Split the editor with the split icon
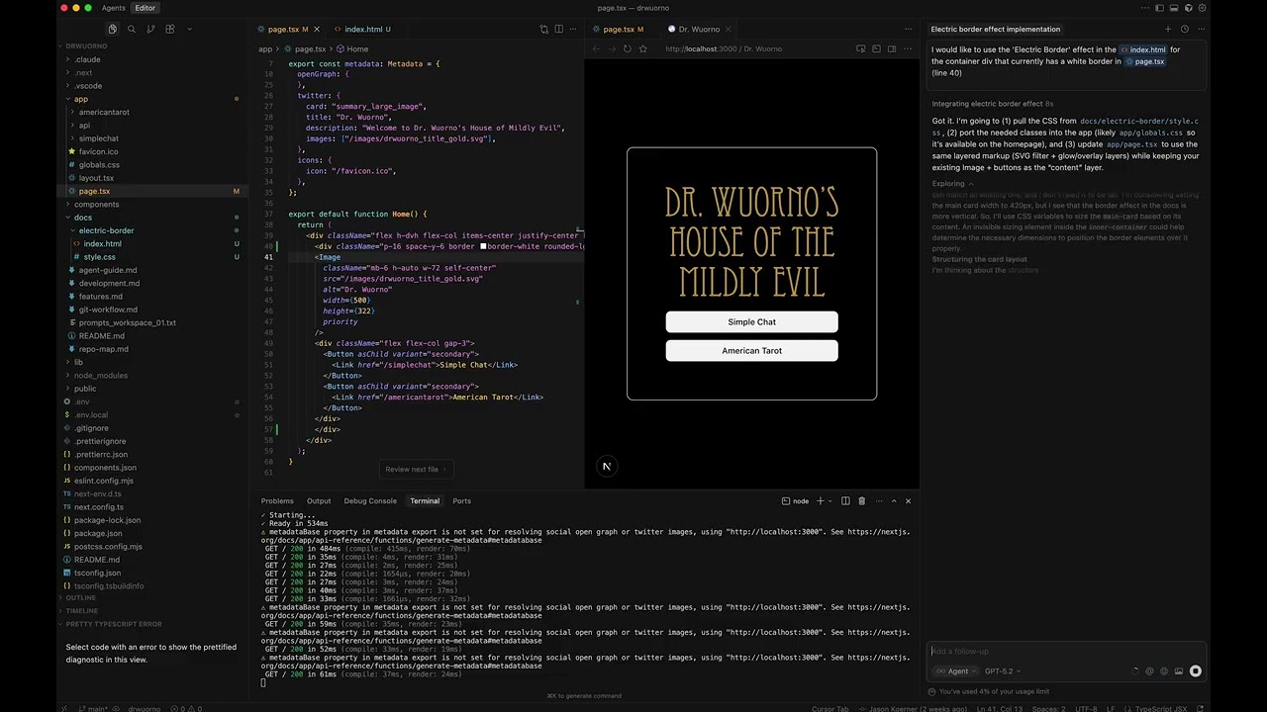The image size is (1267, 712). point(559,29)
